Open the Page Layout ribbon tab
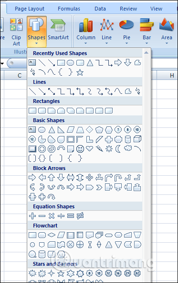Viewport: 178px width, 283px height. tap(30, 9)
